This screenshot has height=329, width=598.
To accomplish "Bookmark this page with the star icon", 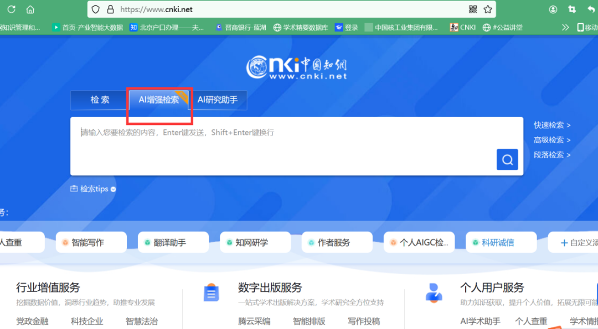I will point(488,9).
